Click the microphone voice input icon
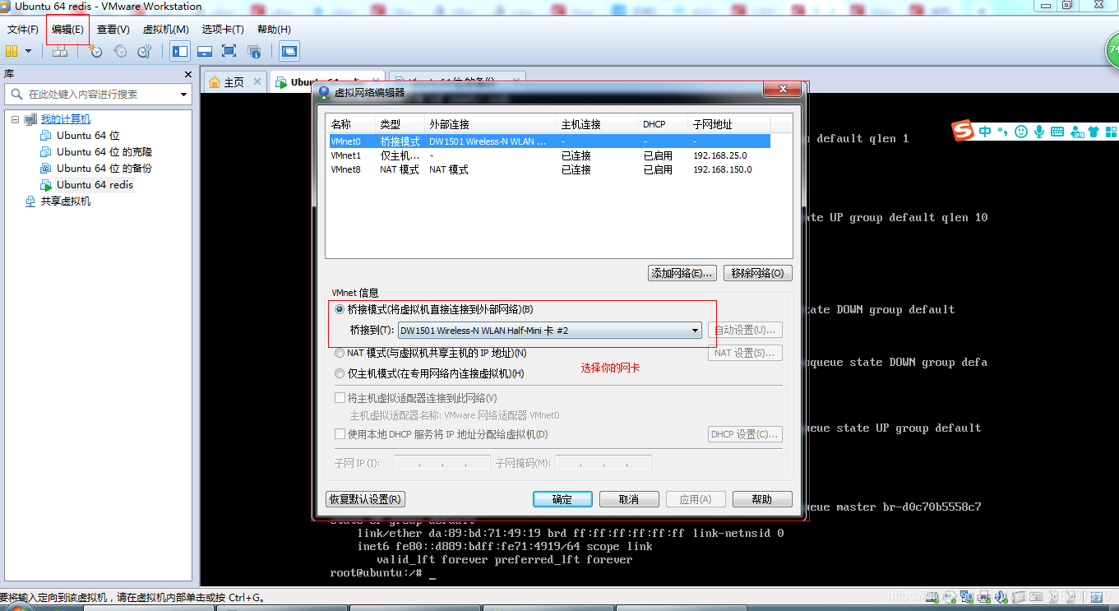1119x611 pixels. coord(1039,132)
